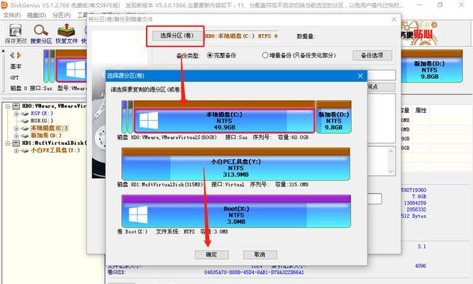Choose Full Backup (完整备份) radio option
Viewport: 473px width, 284px height.
pyautogui.click(x=222, y=55)
